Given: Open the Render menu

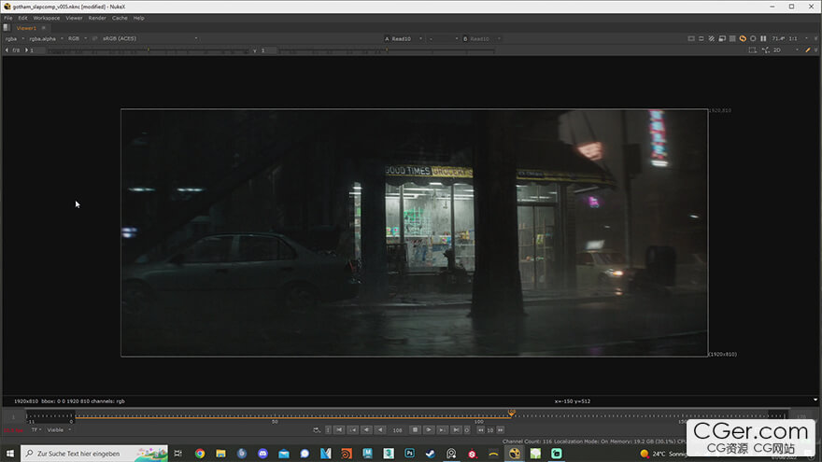Looking at the screenshot, I should click(x=97, y=18).
